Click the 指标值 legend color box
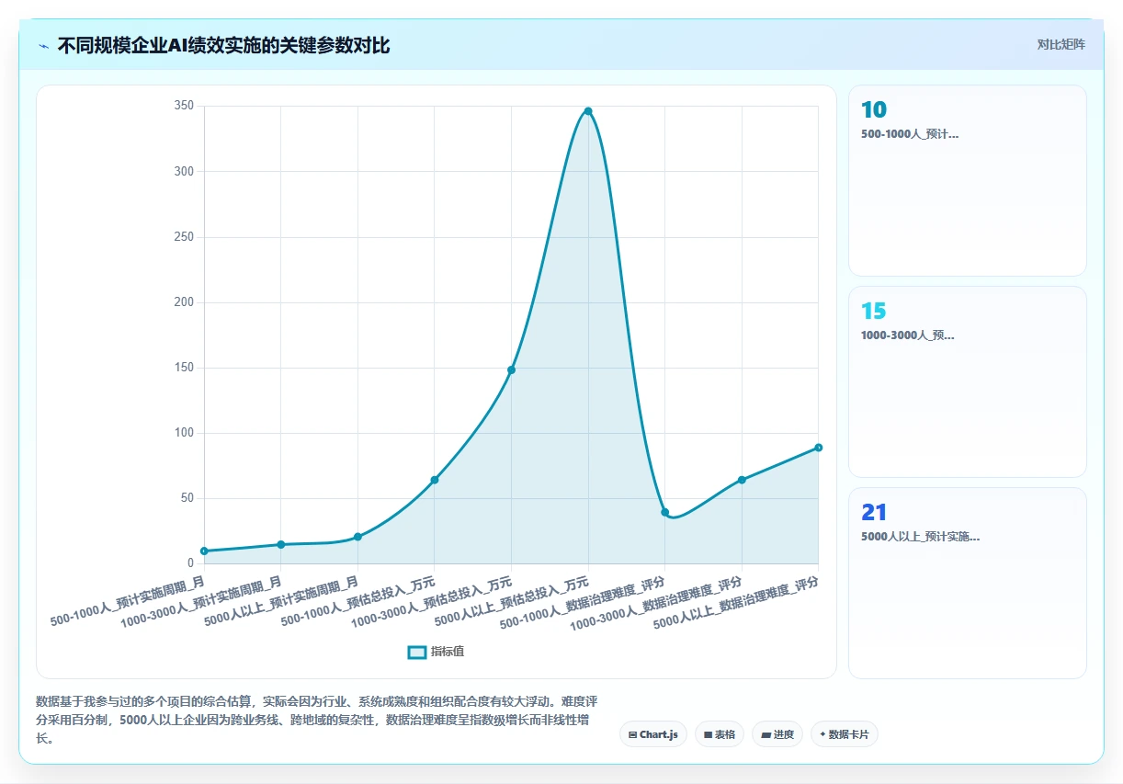This screenshot has height=784, width=1123. tap(416, 652)
